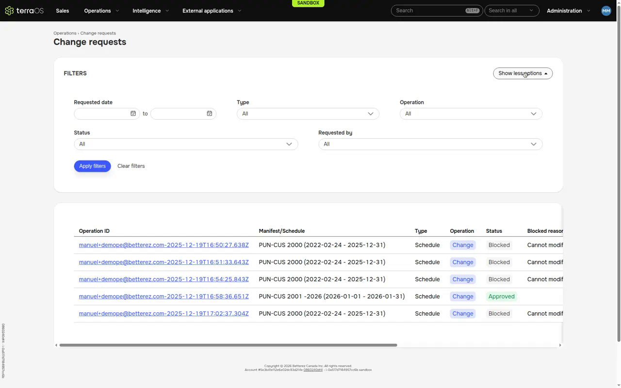
Task: Click the Blocked badge in the 16:50:27 row
Action: [x=499, y=245]
